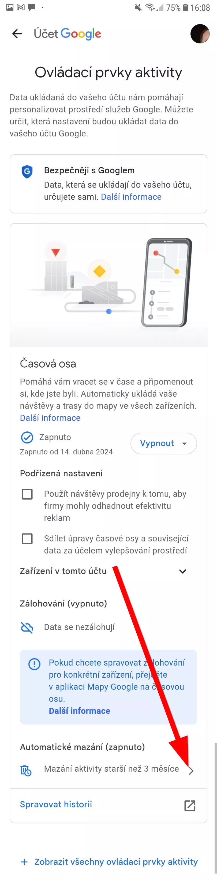Click the blue Google shield icon
The width and height of the screenshot is (217, 881).
click(x=27, y=171)
